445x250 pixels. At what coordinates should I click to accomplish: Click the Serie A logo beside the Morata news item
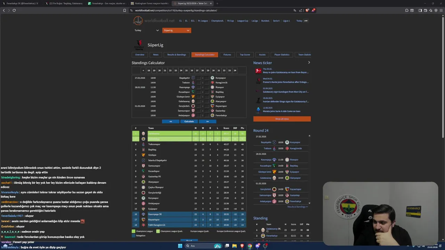point(258,110)
